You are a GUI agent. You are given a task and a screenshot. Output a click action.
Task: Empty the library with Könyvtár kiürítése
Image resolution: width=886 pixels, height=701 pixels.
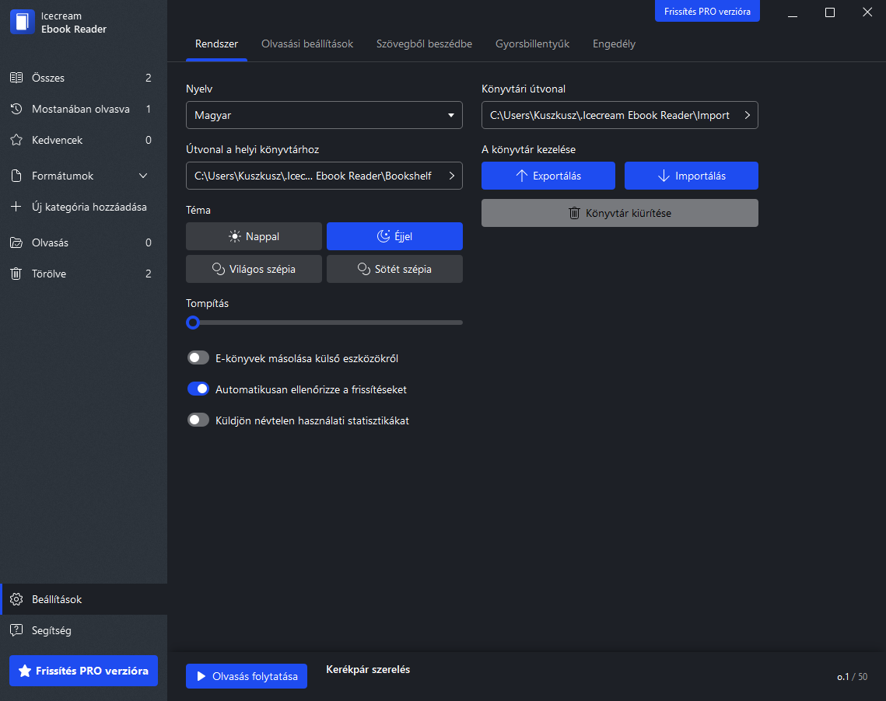pos(619,212)
